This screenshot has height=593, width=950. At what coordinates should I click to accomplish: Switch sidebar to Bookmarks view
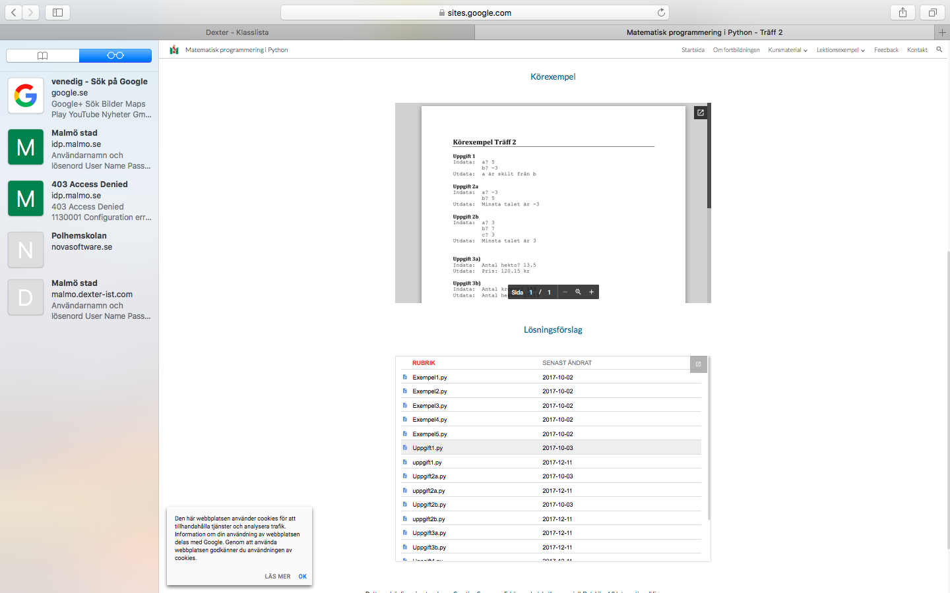pos(43,55)
